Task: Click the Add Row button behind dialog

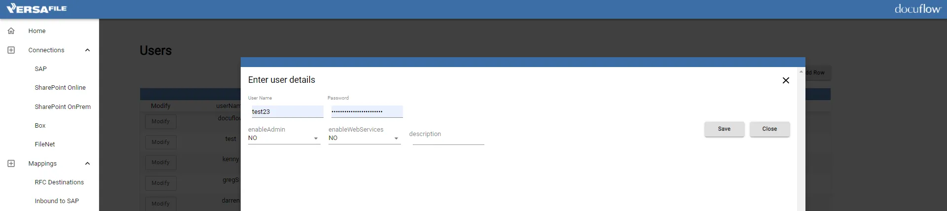Action: pyautogui.click(x=818, y=72)
